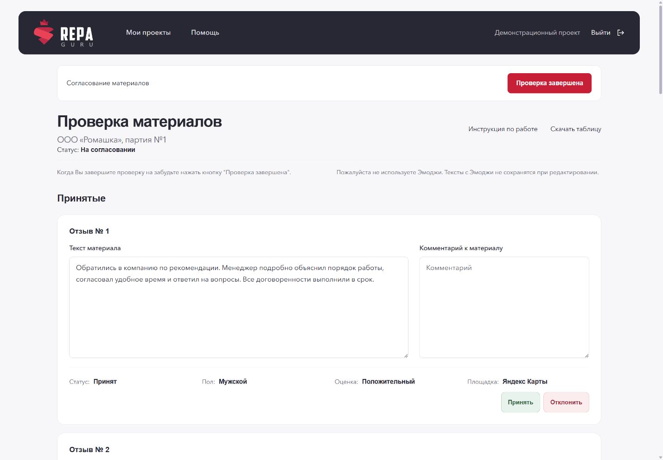This screenshot has width=663, height=460.
Task: Click the page vertical scrollbar
Action: click(660, 50)
